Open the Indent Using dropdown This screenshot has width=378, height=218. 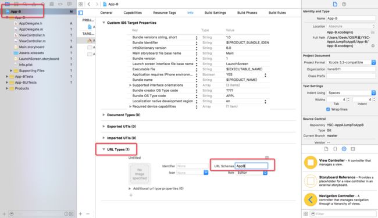click(x=351, y=93)
